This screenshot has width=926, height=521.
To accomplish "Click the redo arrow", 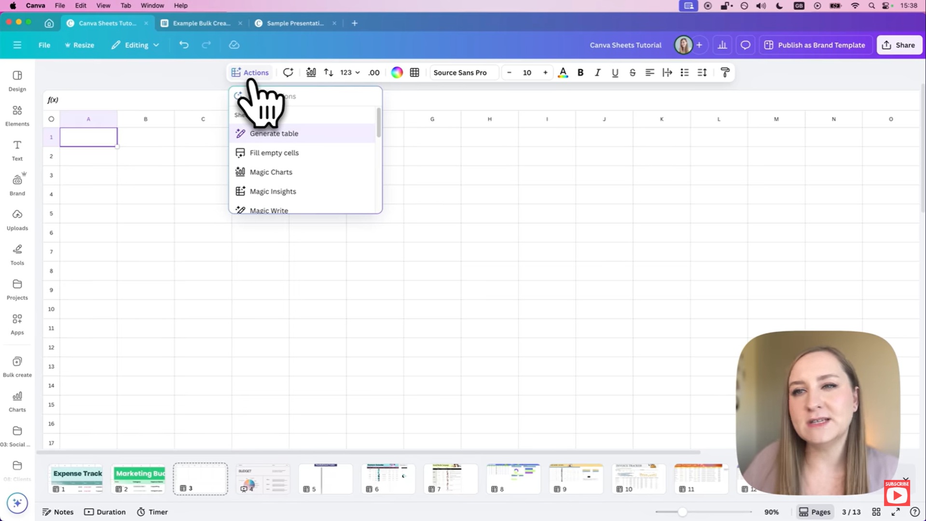I will (x=206, y=45).
